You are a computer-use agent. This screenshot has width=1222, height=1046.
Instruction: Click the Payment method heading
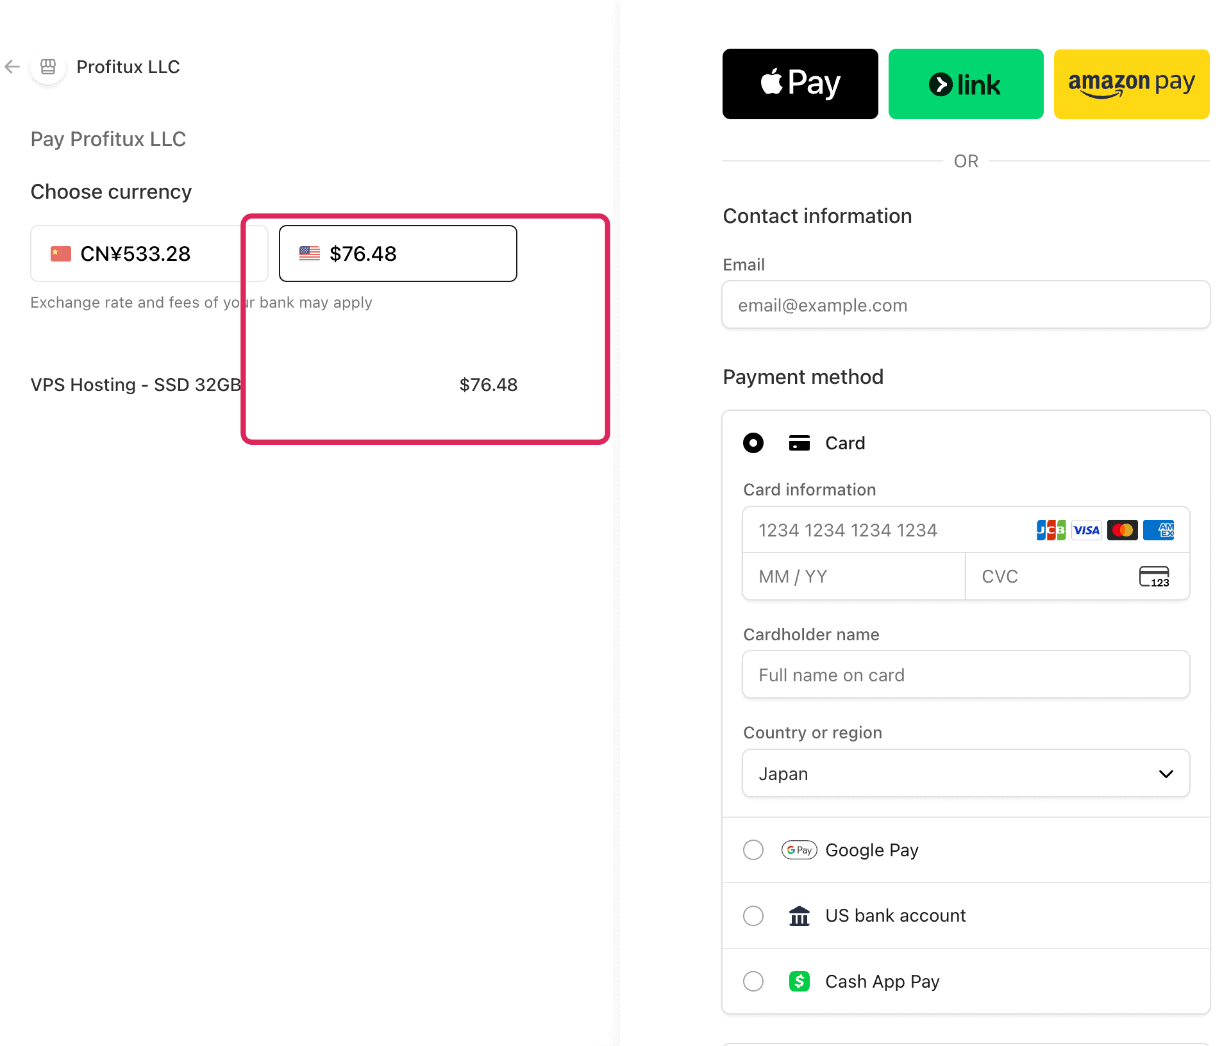[x=803, y=377]
